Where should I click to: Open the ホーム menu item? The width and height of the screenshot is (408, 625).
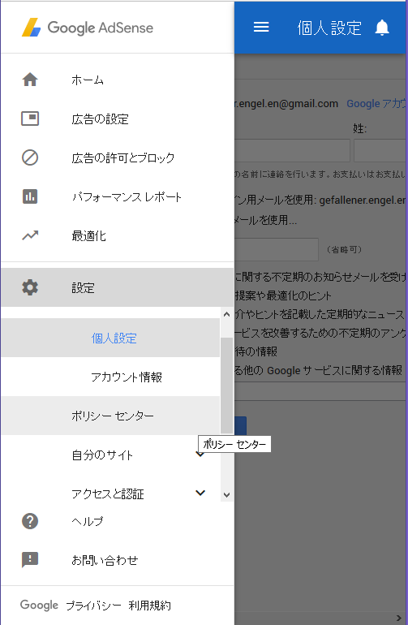pos(118,80)
